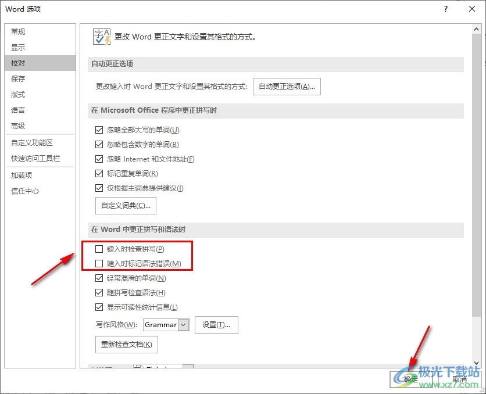Expand the 写作风格 Grammar dropdown

pos(183,325)
